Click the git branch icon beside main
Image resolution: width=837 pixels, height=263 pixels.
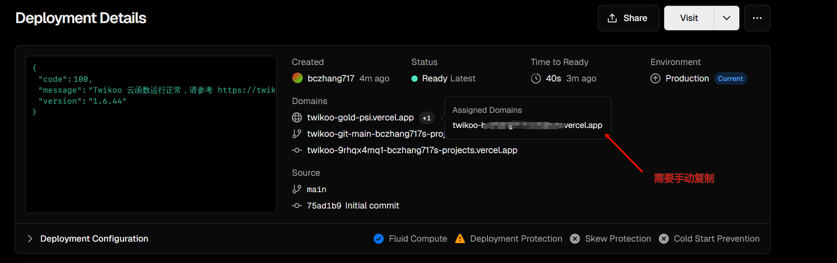click(297, 189)
